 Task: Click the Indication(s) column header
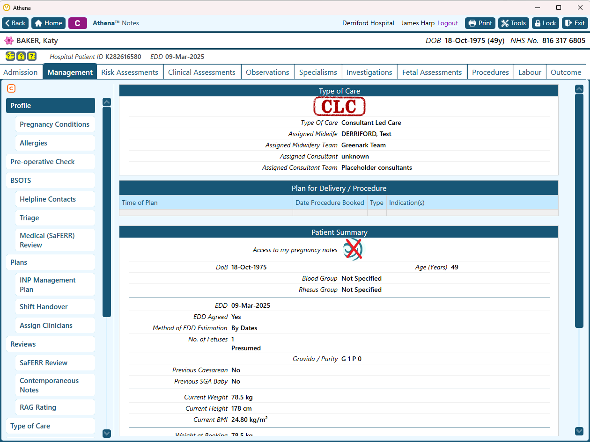click(x=472, y=203)
